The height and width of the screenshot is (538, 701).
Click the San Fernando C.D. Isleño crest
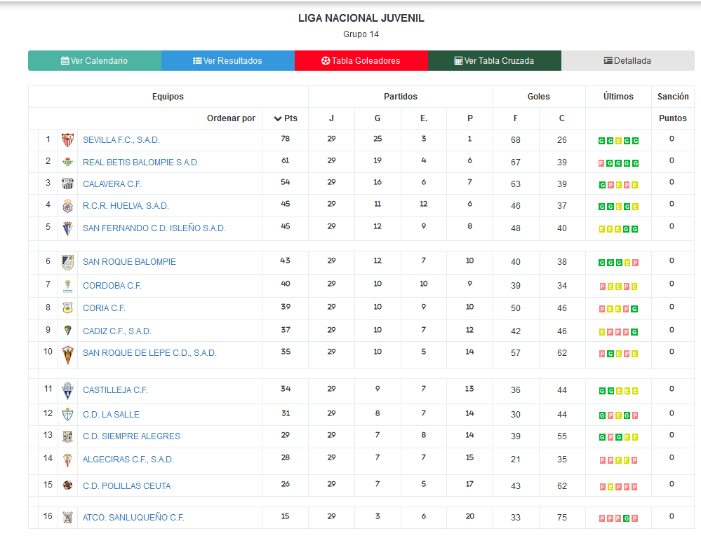tap(67, 228)
